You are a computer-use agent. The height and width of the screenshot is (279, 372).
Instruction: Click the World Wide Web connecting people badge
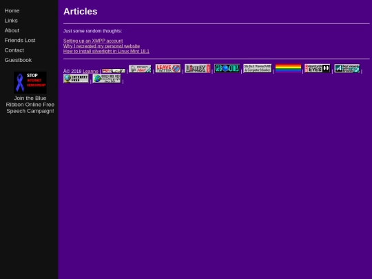107,79
